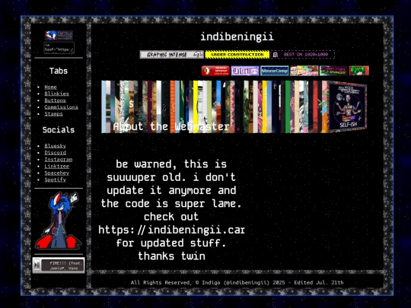Open the Spotify social link
This screenshot has width=411, height=308.
point(55,179)
